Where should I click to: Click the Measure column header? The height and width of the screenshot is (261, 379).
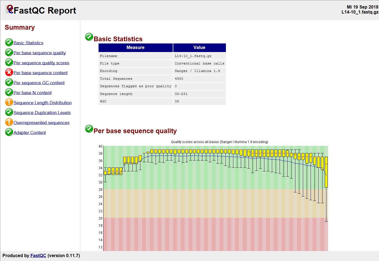[135, 48]
